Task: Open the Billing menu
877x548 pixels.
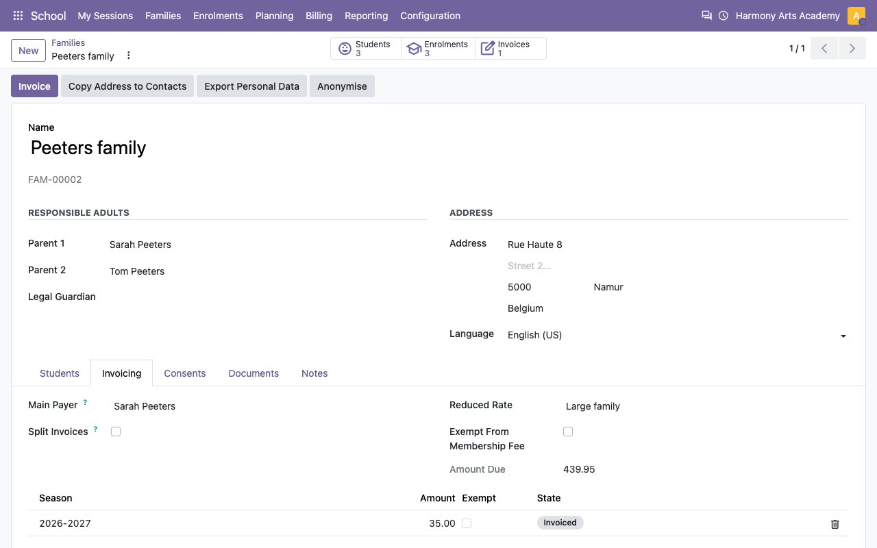Action: [319, 16]
